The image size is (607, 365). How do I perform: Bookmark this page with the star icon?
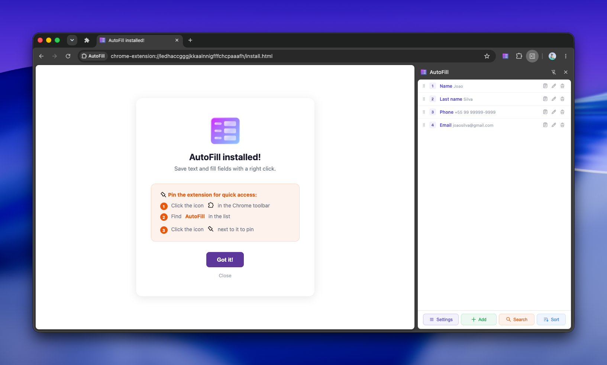(x=487, y=56)
